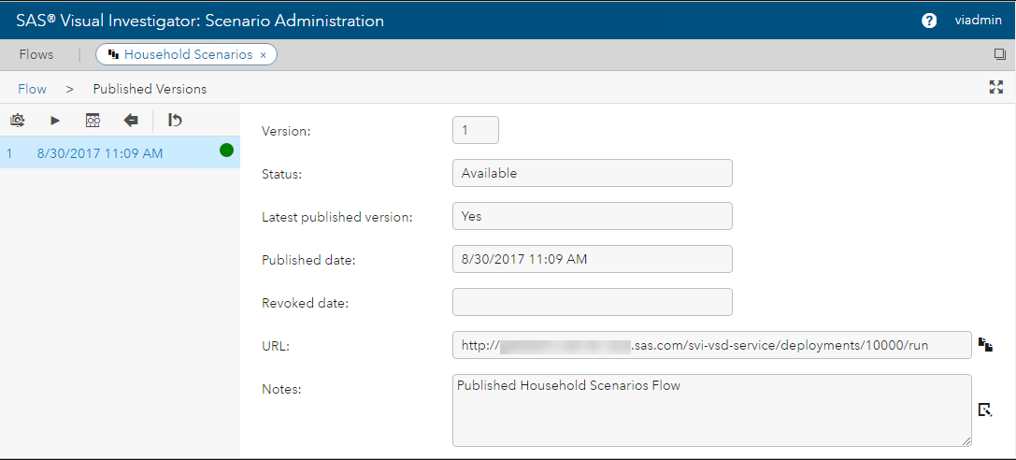Open the help question mark icon
This screenshot has height=460, width=1016.
(x=929, y=21)
